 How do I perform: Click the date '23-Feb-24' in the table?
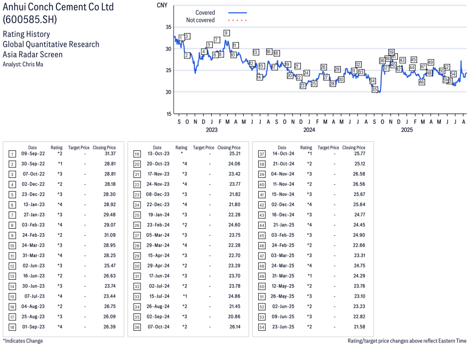[x=158, y=225]
